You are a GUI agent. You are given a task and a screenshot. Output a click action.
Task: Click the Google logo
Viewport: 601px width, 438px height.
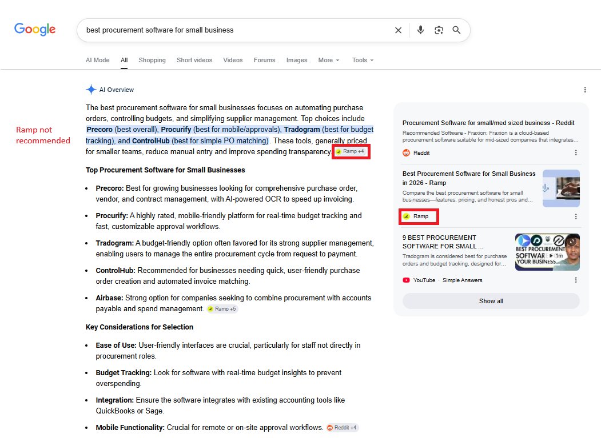[35, 29]
